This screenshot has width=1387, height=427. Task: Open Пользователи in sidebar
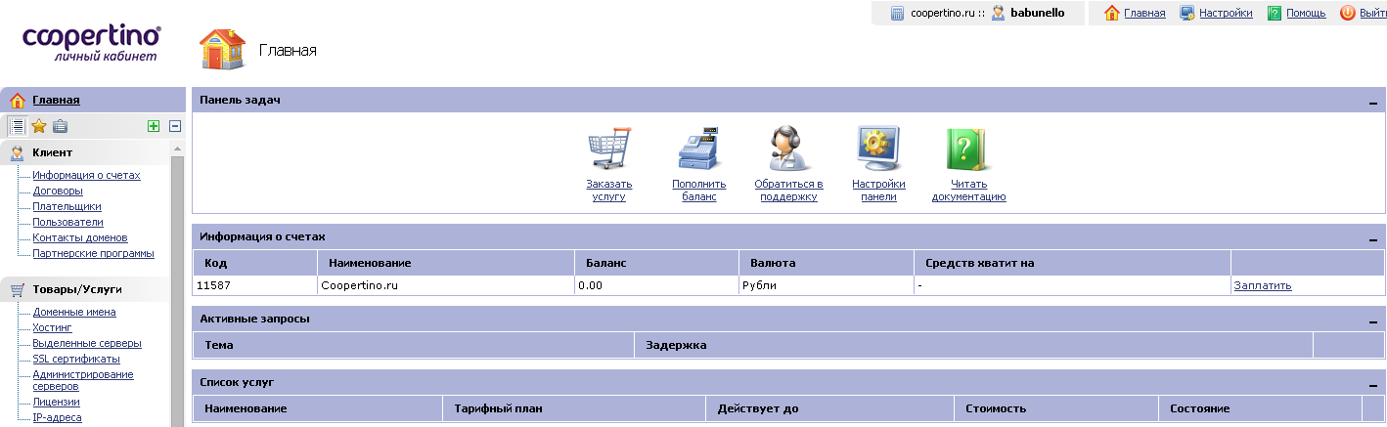tap(67, 223)
